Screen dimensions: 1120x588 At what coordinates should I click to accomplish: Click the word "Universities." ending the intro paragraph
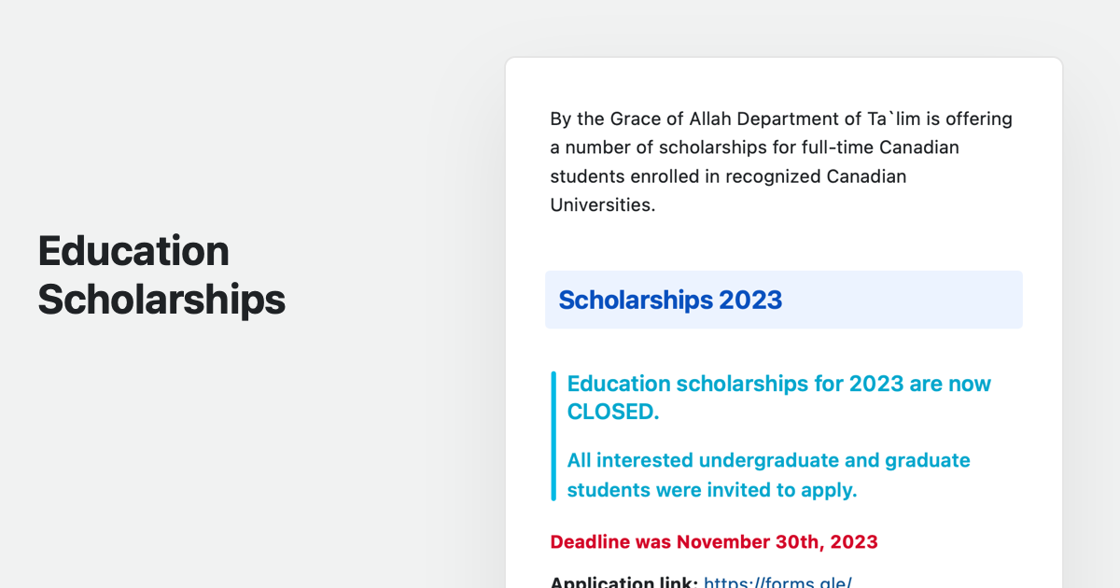pyautogui.click(x=603, y=204)
